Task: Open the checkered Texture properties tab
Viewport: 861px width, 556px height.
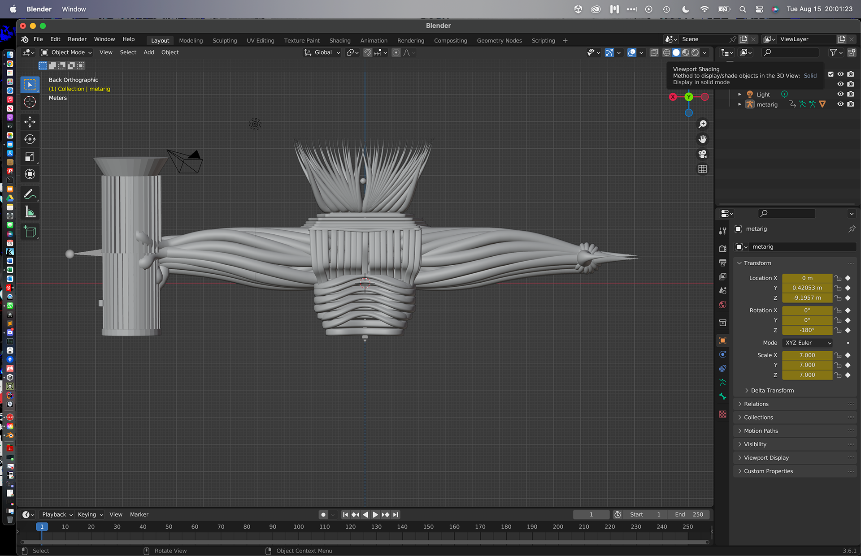Action: coord(722,414)
